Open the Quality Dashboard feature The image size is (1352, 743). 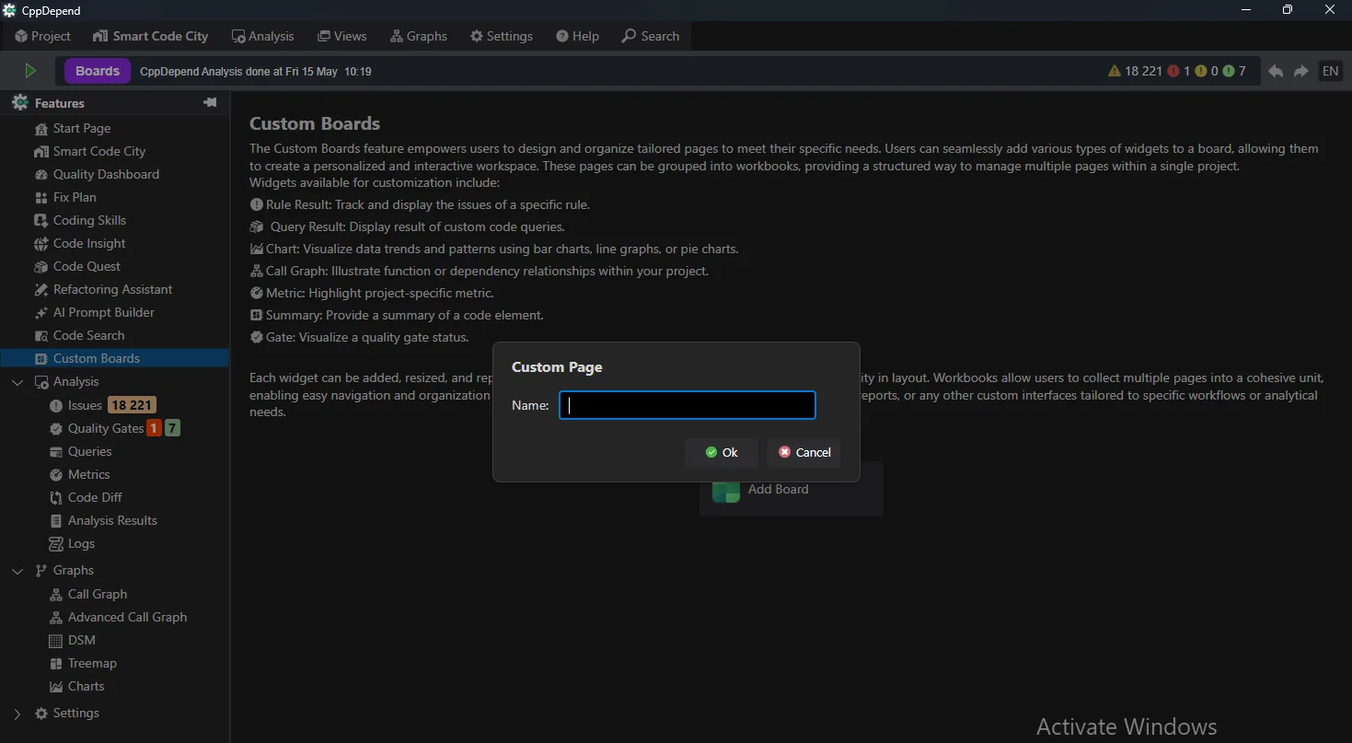97,174
